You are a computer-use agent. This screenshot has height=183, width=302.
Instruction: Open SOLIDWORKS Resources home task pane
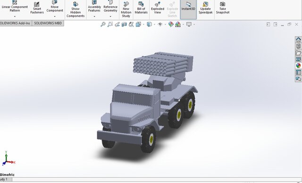[298, 40]
